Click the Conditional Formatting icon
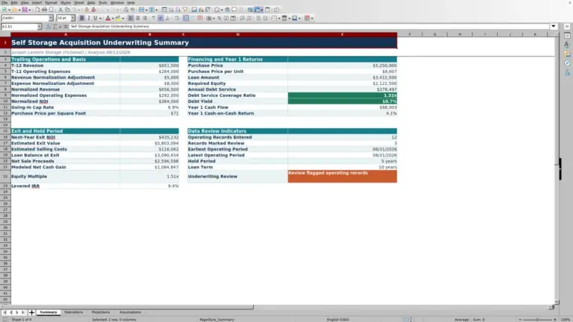 point(307,18)
